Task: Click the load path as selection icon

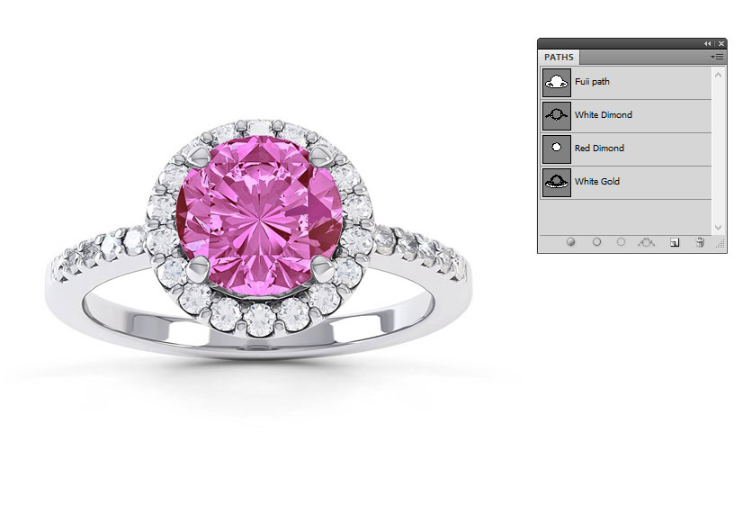Action: [621, 242]
